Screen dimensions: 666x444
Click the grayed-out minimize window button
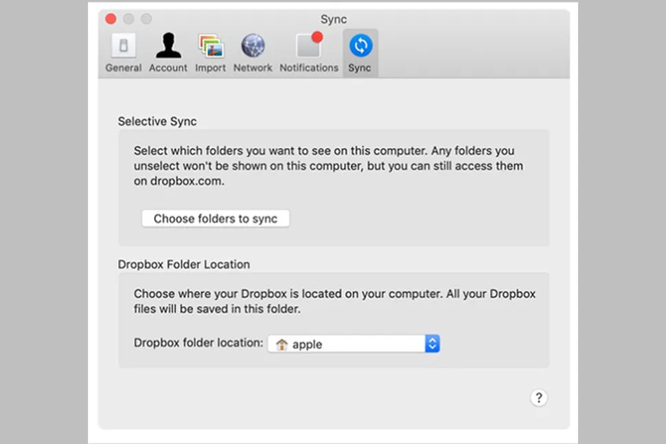128,19
